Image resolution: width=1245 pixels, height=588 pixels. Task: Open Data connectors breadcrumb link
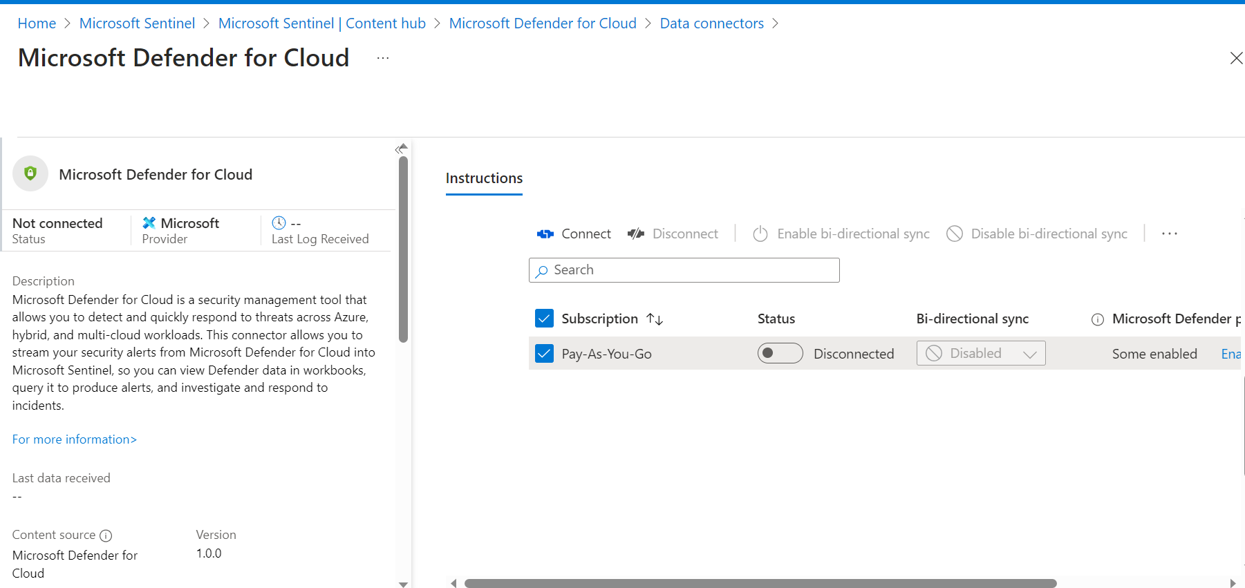(712, 23)
